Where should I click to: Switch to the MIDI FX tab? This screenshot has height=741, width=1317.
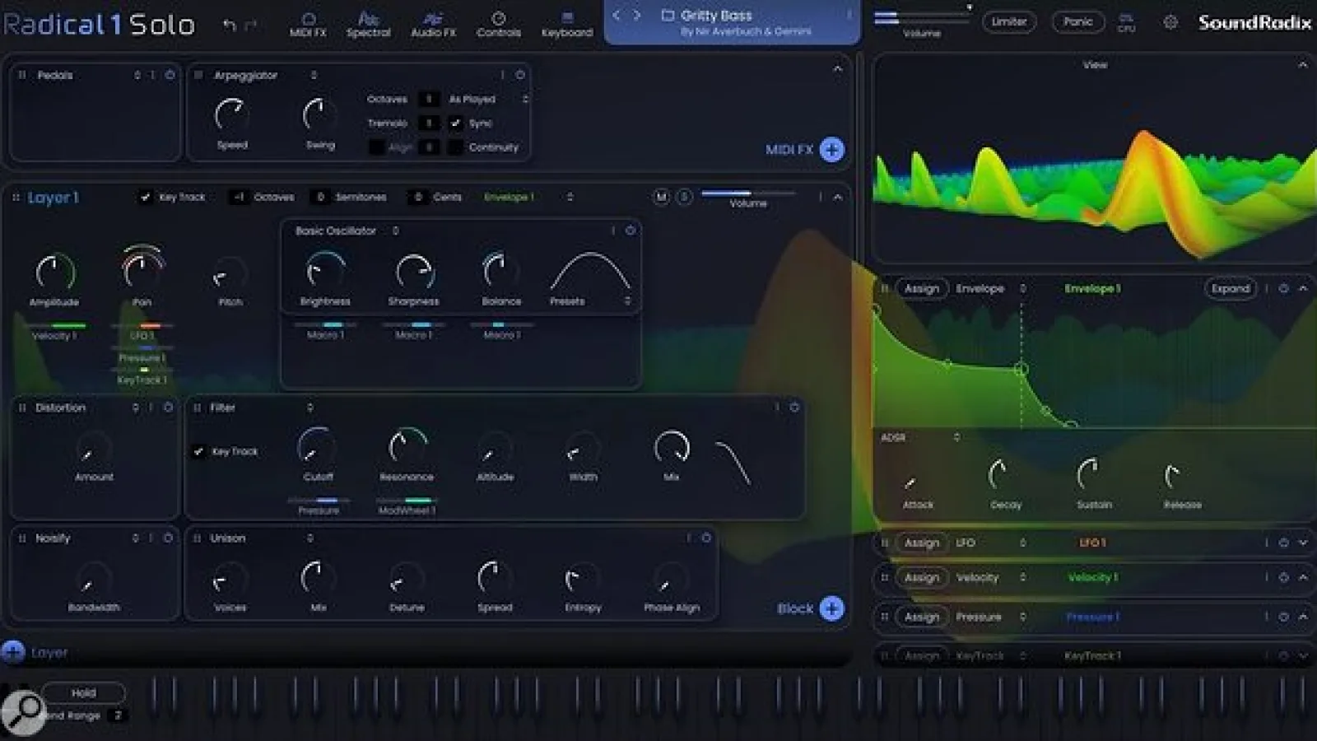308,25
